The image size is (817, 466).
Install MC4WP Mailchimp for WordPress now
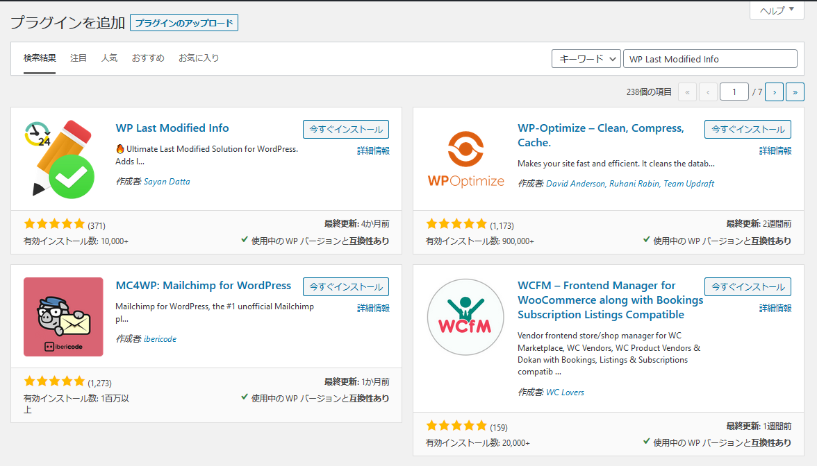[346, 286]
